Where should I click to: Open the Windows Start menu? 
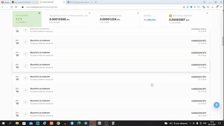point(3,123)
